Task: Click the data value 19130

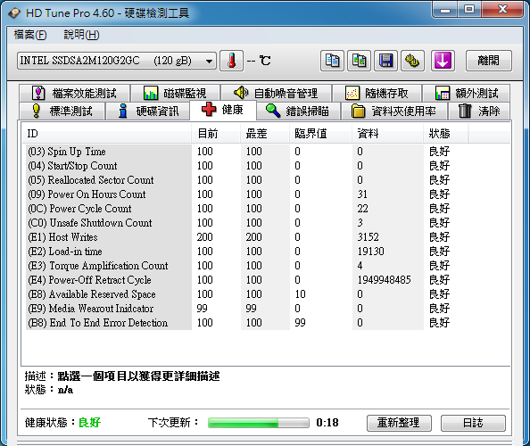Action: point(371,252)
